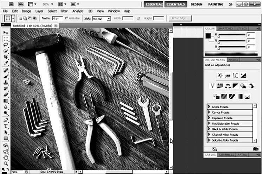Select the Crop tool
This screenshot has width=262, height=174.
coord(6,57)
